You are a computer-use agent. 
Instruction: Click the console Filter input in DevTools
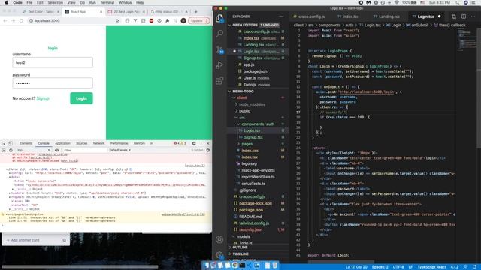(x=84, y=150)
